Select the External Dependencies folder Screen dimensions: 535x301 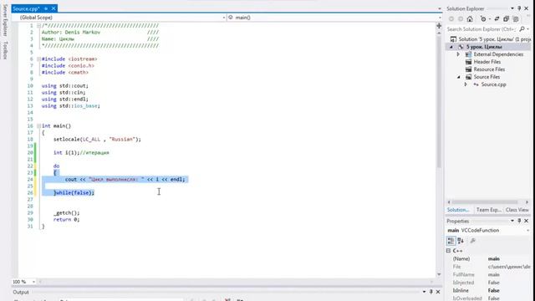tap(498, 54)
